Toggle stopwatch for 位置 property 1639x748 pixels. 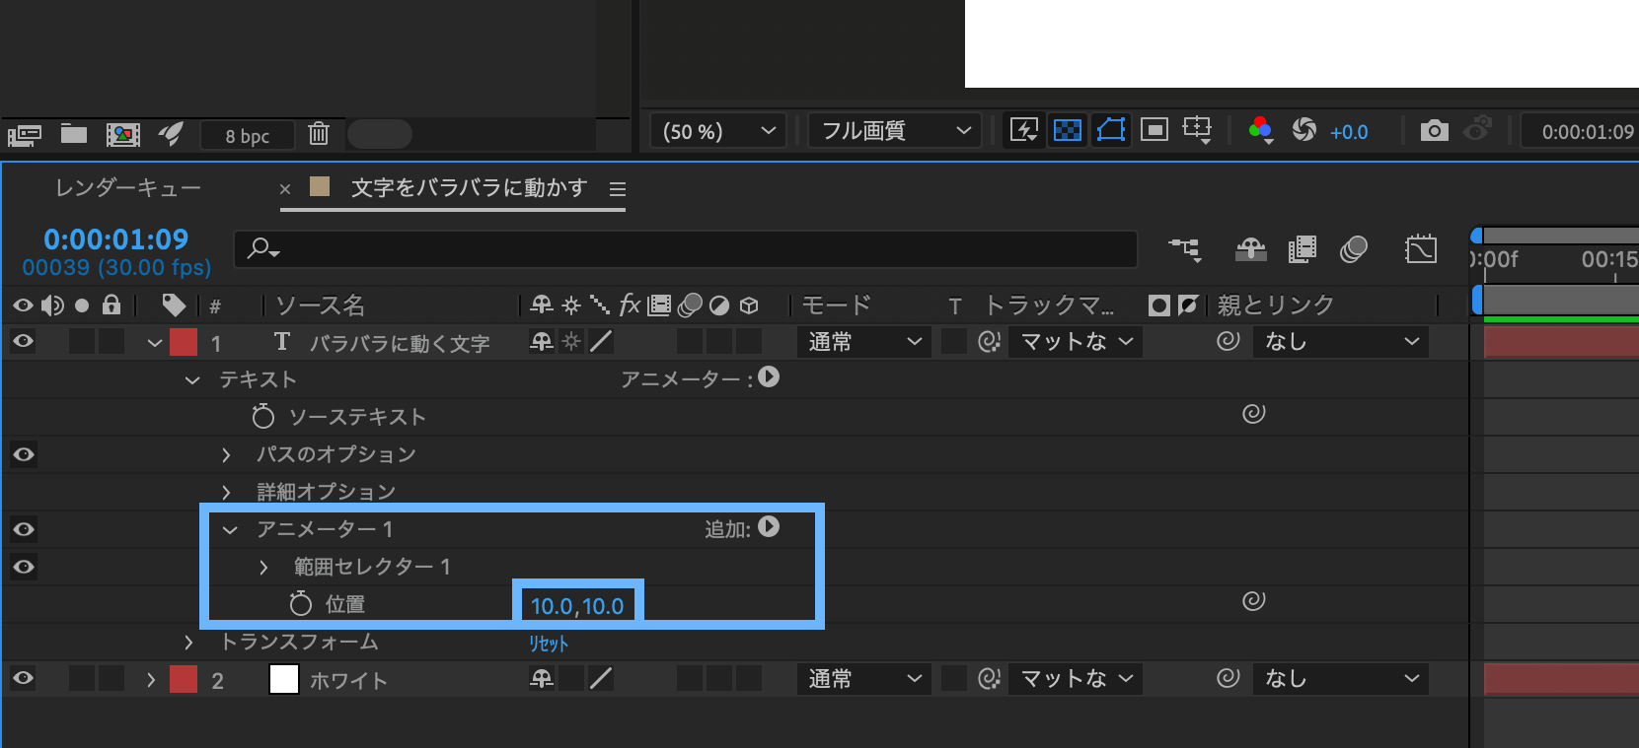pos(301,604)
